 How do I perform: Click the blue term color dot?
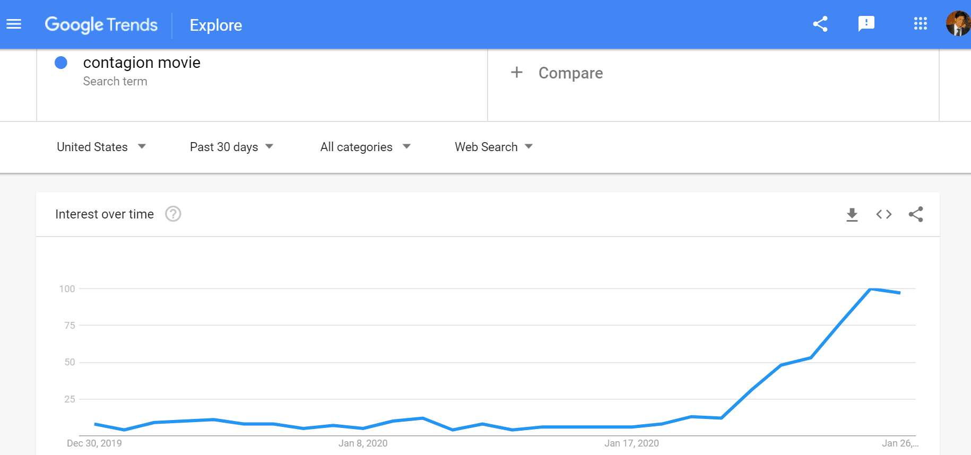pyautogui.click(x=61, y=63)
